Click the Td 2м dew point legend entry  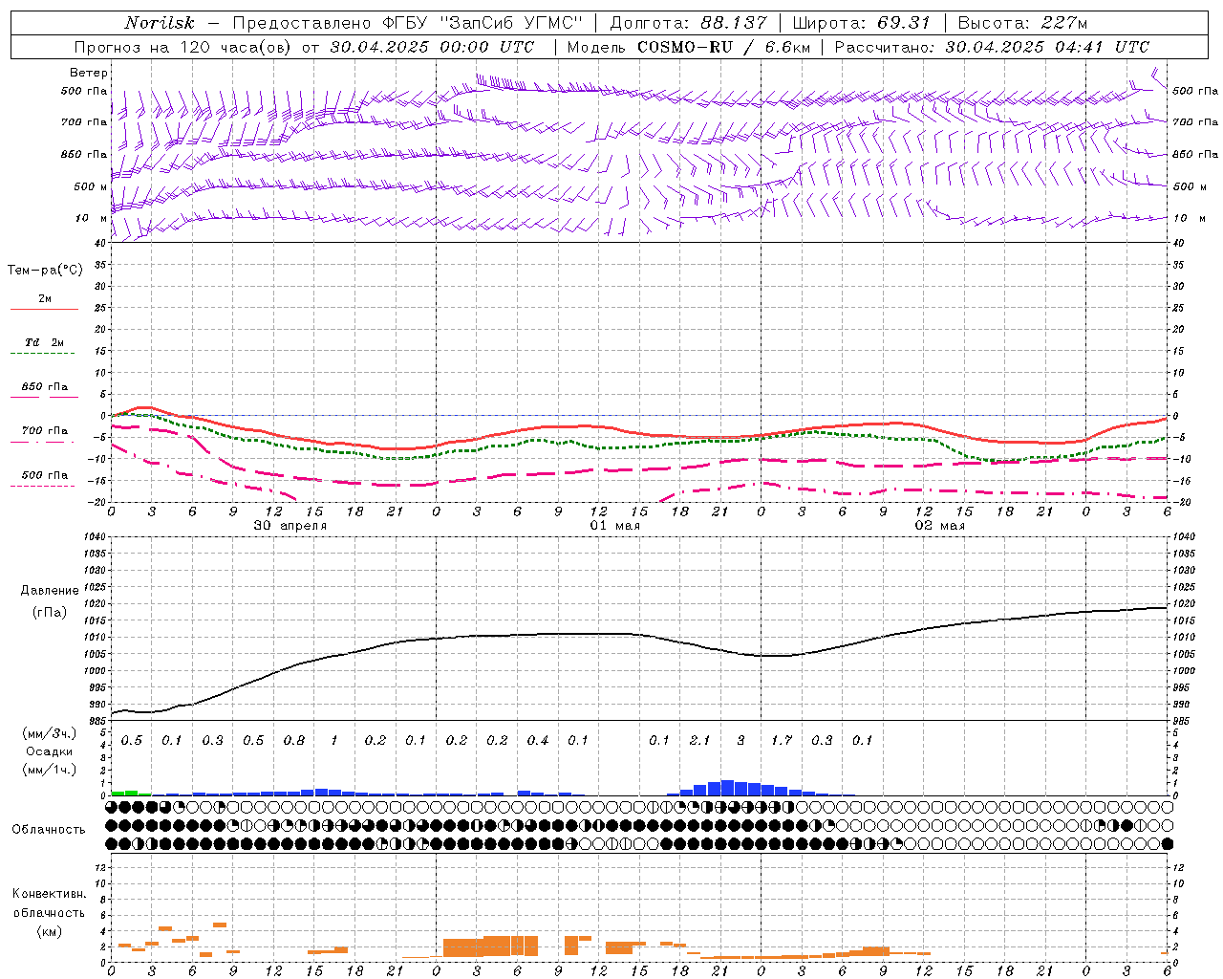pos(45,342)
